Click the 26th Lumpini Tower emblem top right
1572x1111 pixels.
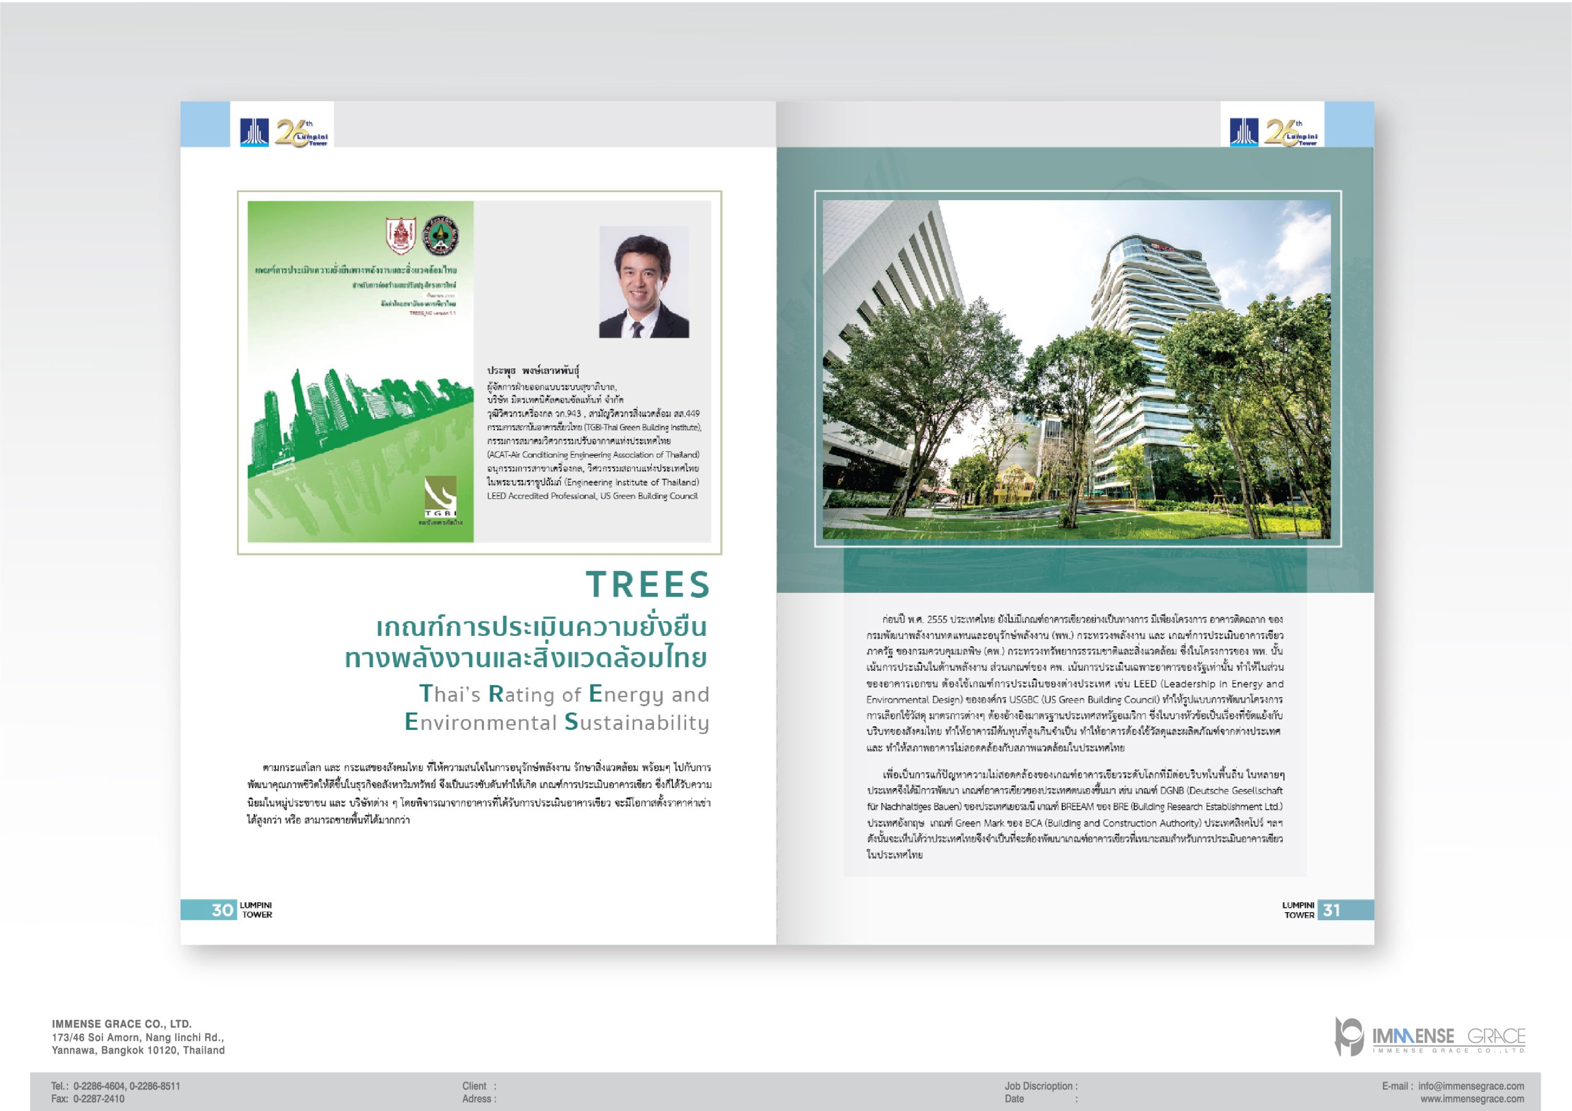tap(1291, 132)
